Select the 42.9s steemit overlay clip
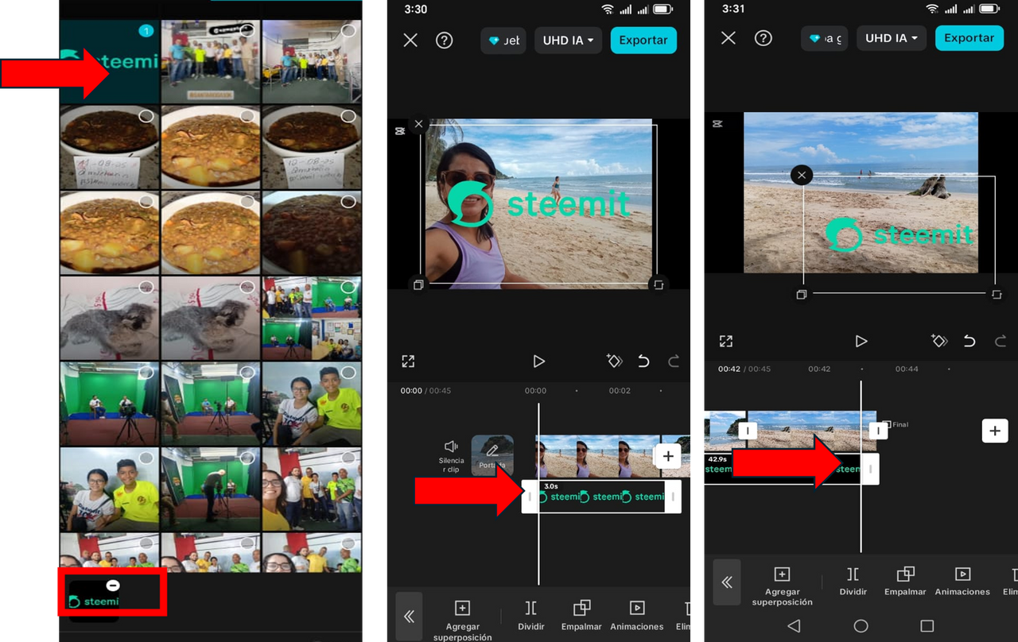This screenshot has width=1018, height=642. tap(783, 469)
